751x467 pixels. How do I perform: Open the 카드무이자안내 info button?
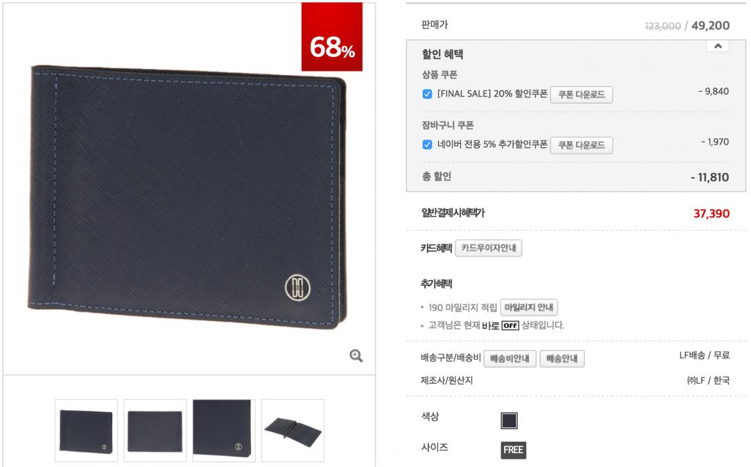coord(489,248)
